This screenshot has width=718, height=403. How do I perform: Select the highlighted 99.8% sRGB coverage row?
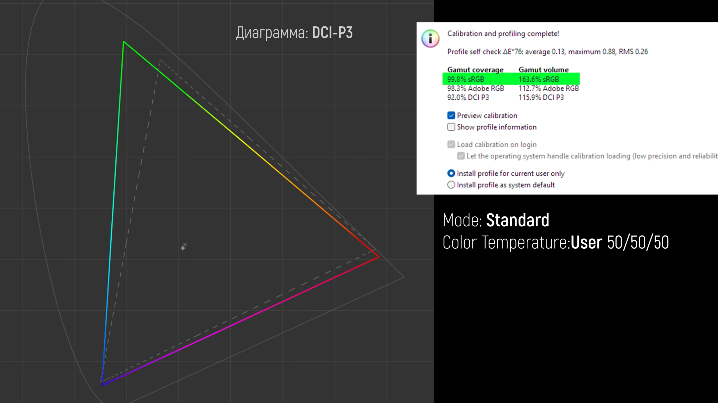pyautogui.click(x=465, y=79)
